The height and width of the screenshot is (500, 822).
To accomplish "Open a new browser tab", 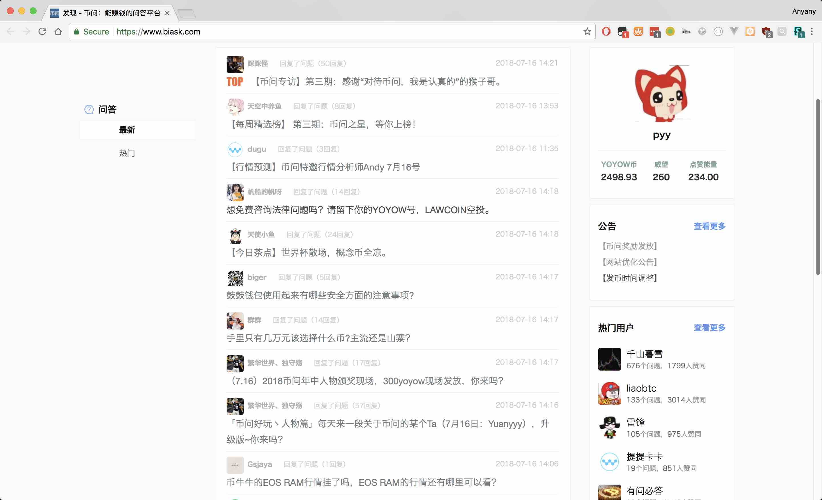I will (187, 14).
